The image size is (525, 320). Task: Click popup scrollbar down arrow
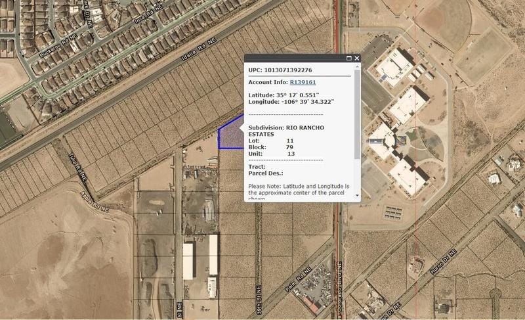click(x=357, y=195)
